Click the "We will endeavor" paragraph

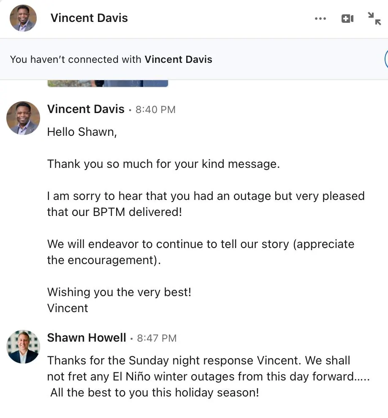200,252
